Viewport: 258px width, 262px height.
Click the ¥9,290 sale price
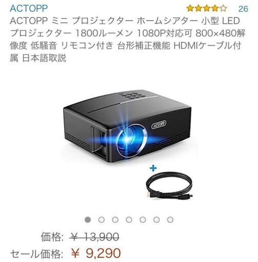(x=96, y=253)
